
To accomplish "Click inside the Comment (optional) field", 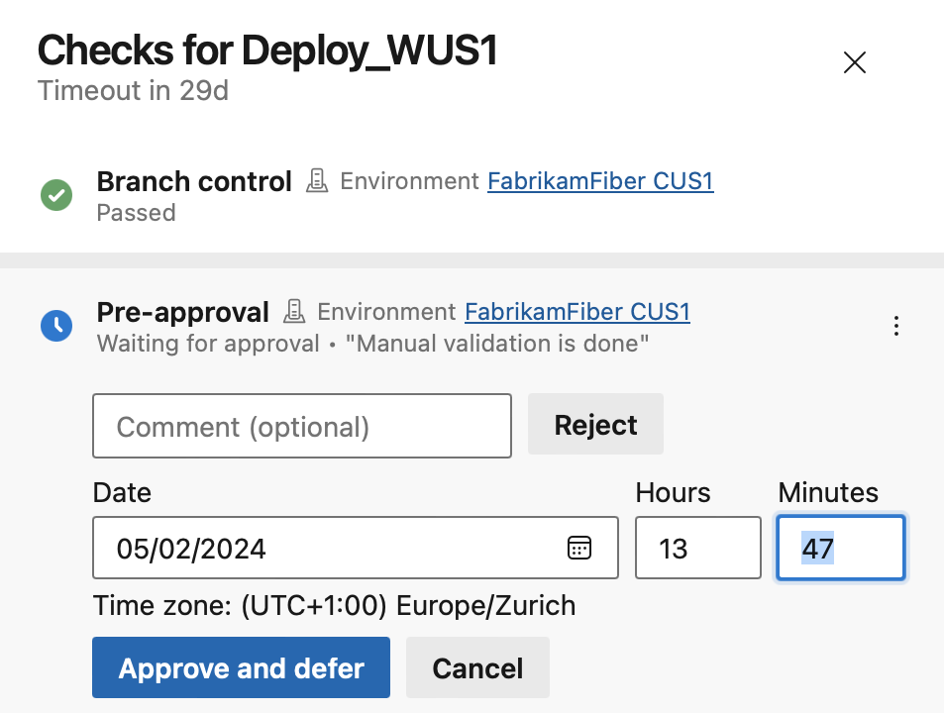I will point(301,426).
